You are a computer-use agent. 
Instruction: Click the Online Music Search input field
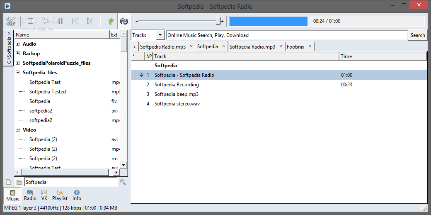(x=287, y=35)
